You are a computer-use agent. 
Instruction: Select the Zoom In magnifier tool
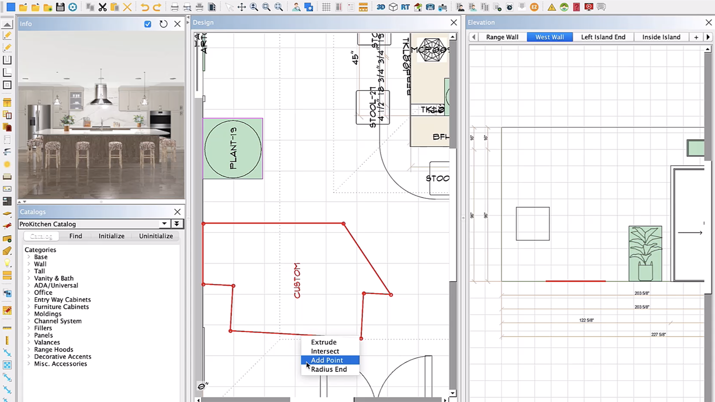click(253, 7)
